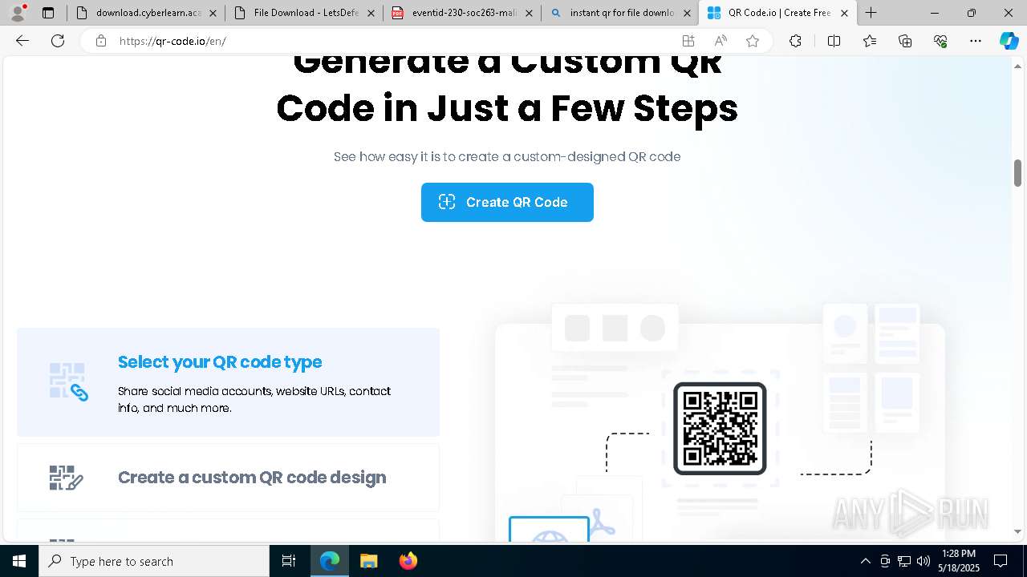Go back to previous page
This screenshot has width=1027, height=577.
tap(22, 41)
